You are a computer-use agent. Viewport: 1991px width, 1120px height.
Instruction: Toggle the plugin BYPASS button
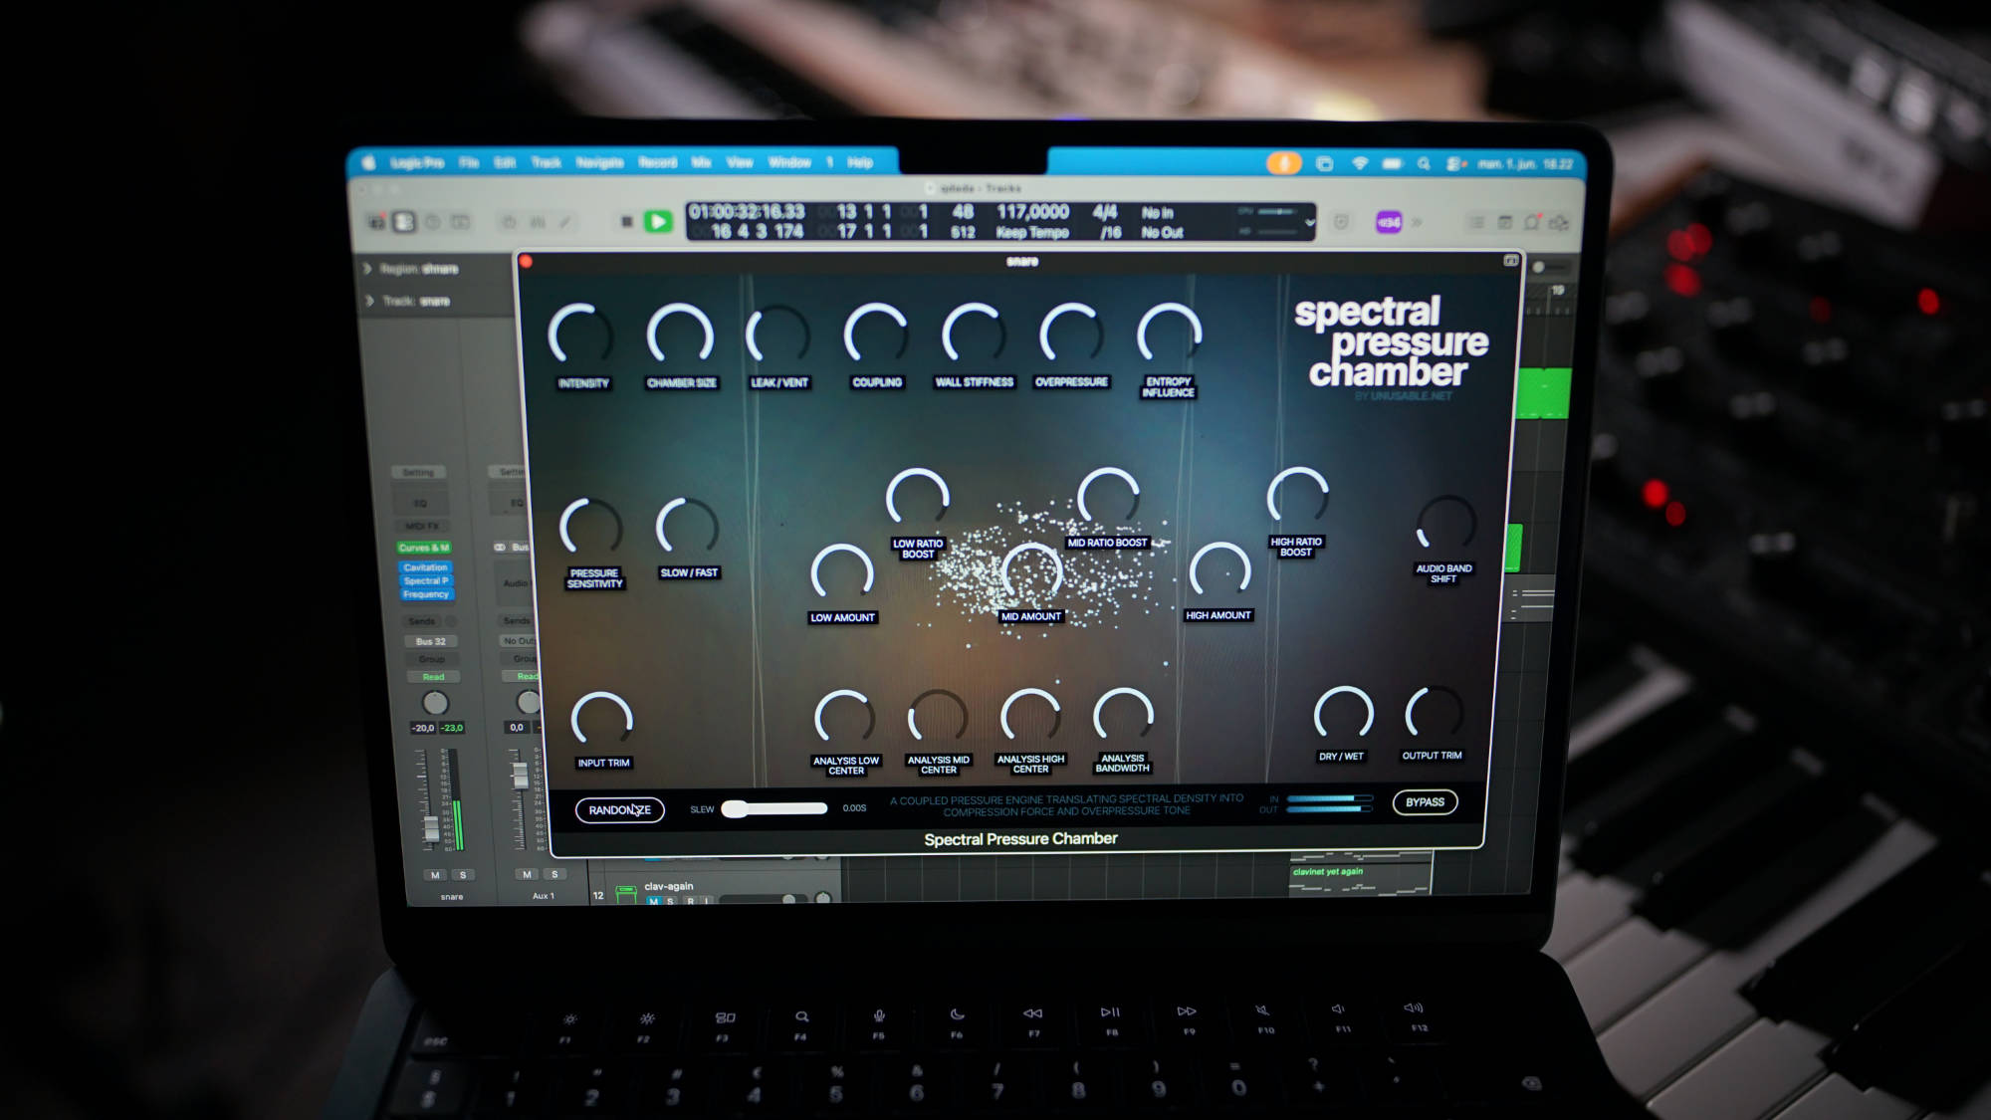pos(1425,802)
